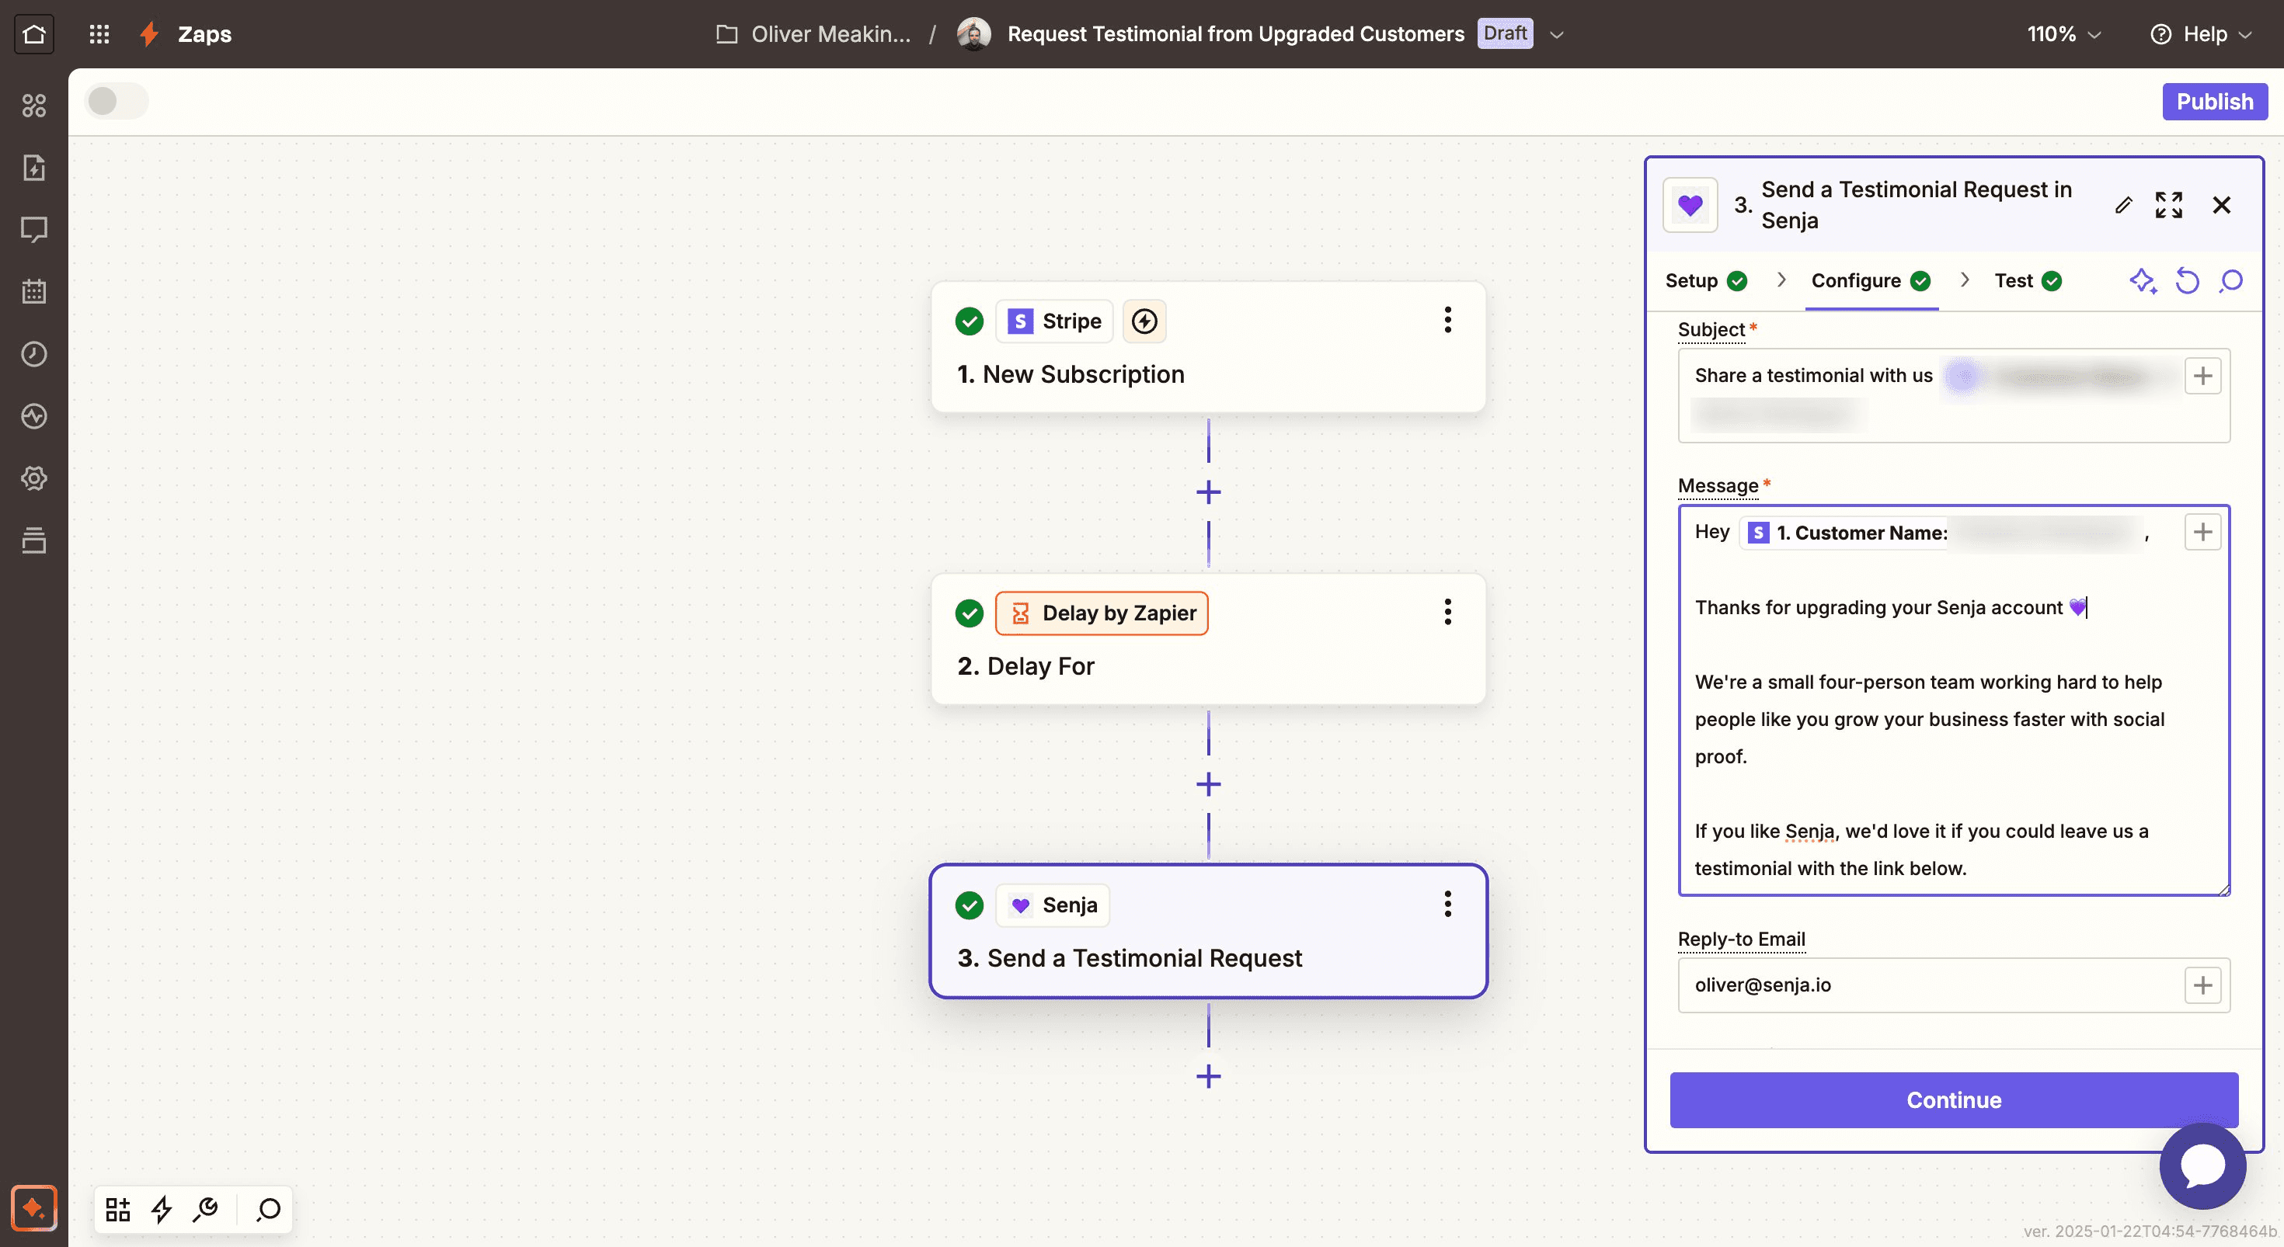
Task: Open the Delay For step three-dot menu
Action: point(1448,612)
